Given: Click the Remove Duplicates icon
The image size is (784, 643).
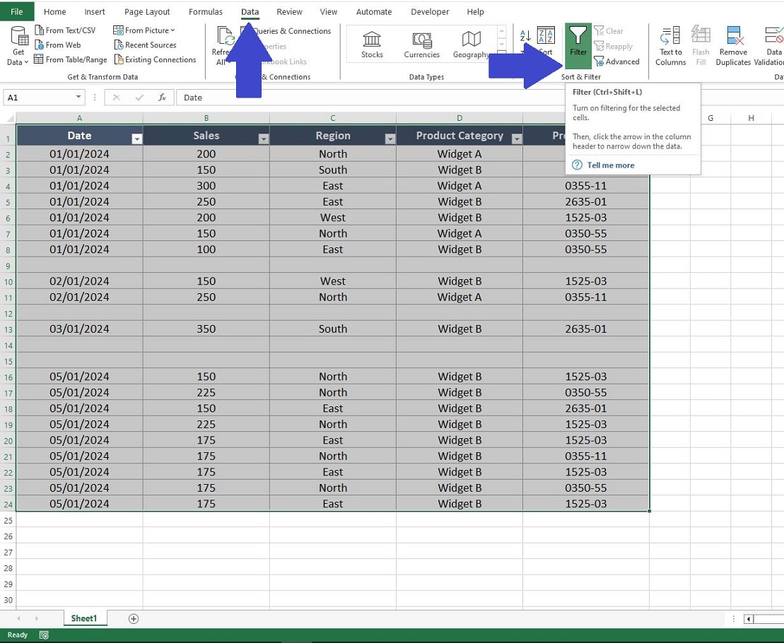Looking at the screenshot, I should pyautogui.click(x=733, y=45).
